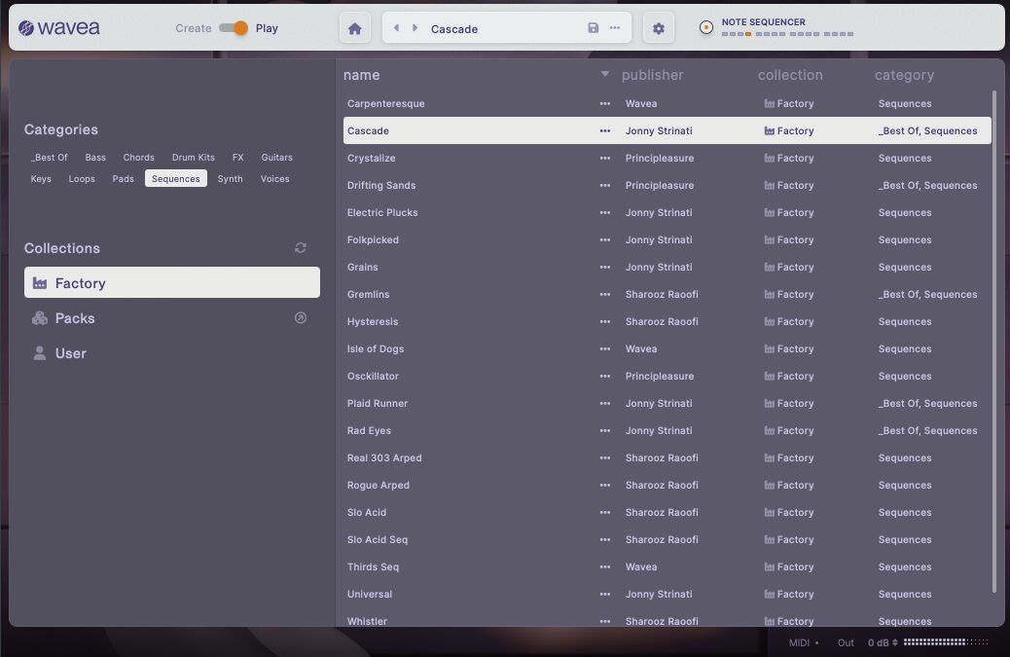Select the Factory collection
Viewport: 1010px width, 657px height.
(x=172, y=283)
